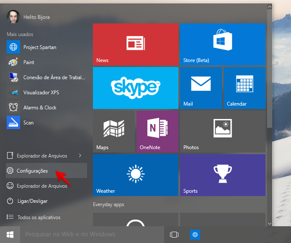Click the Helito Bijora user avatar
This screenshot has height=243, width=291.
[x=13, y=17]
